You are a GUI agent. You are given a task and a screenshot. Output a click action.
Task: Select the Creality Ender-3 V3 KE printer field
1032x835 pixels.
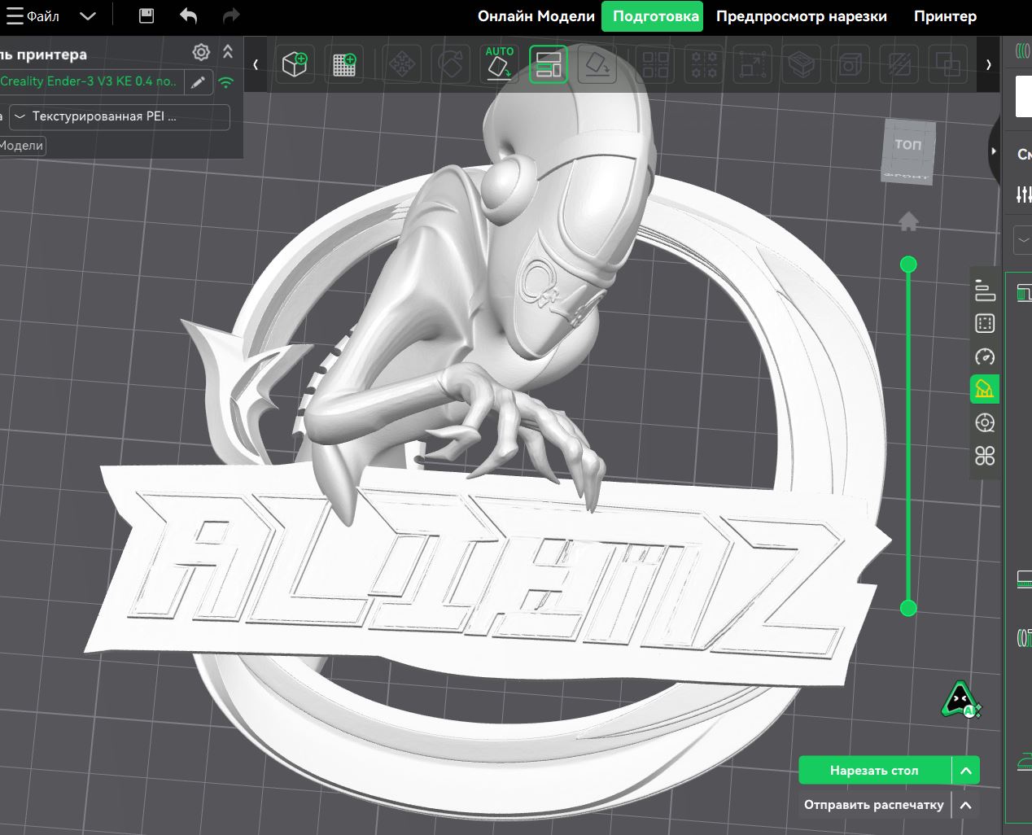pos(91,81)
